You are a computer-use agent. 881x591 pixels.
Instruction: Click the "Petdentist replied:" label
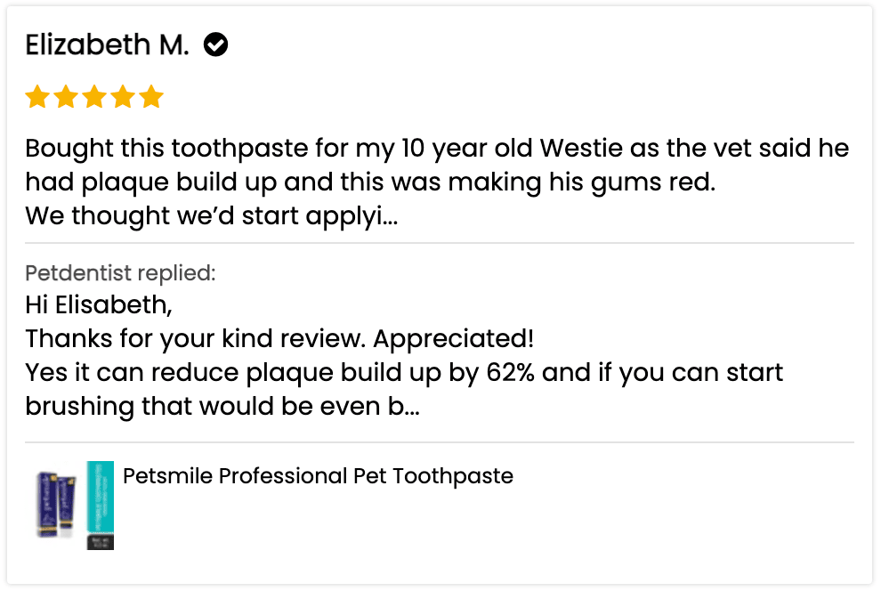[x=120, y=272]
